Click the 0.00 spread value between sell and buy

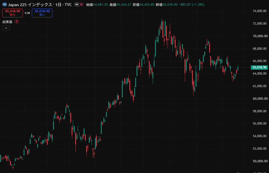click(27, 13)
